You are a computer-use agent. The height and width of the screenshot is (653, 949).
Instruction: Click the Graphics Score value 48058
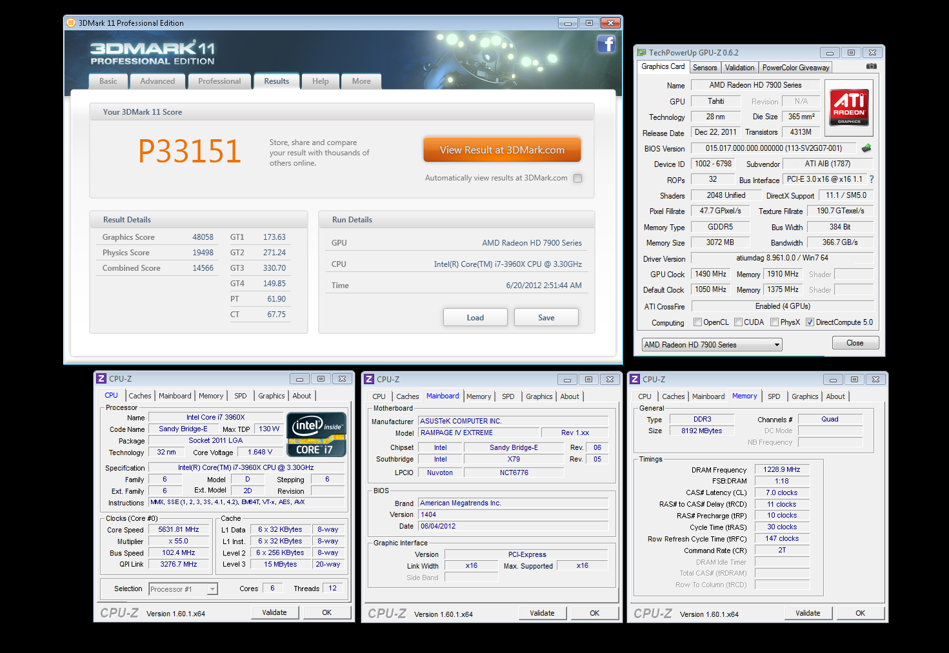coord(203,237)
